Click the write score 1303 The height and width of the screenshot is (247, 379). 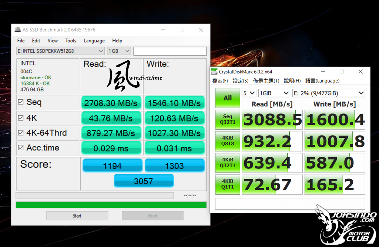(x=175, y=166)
